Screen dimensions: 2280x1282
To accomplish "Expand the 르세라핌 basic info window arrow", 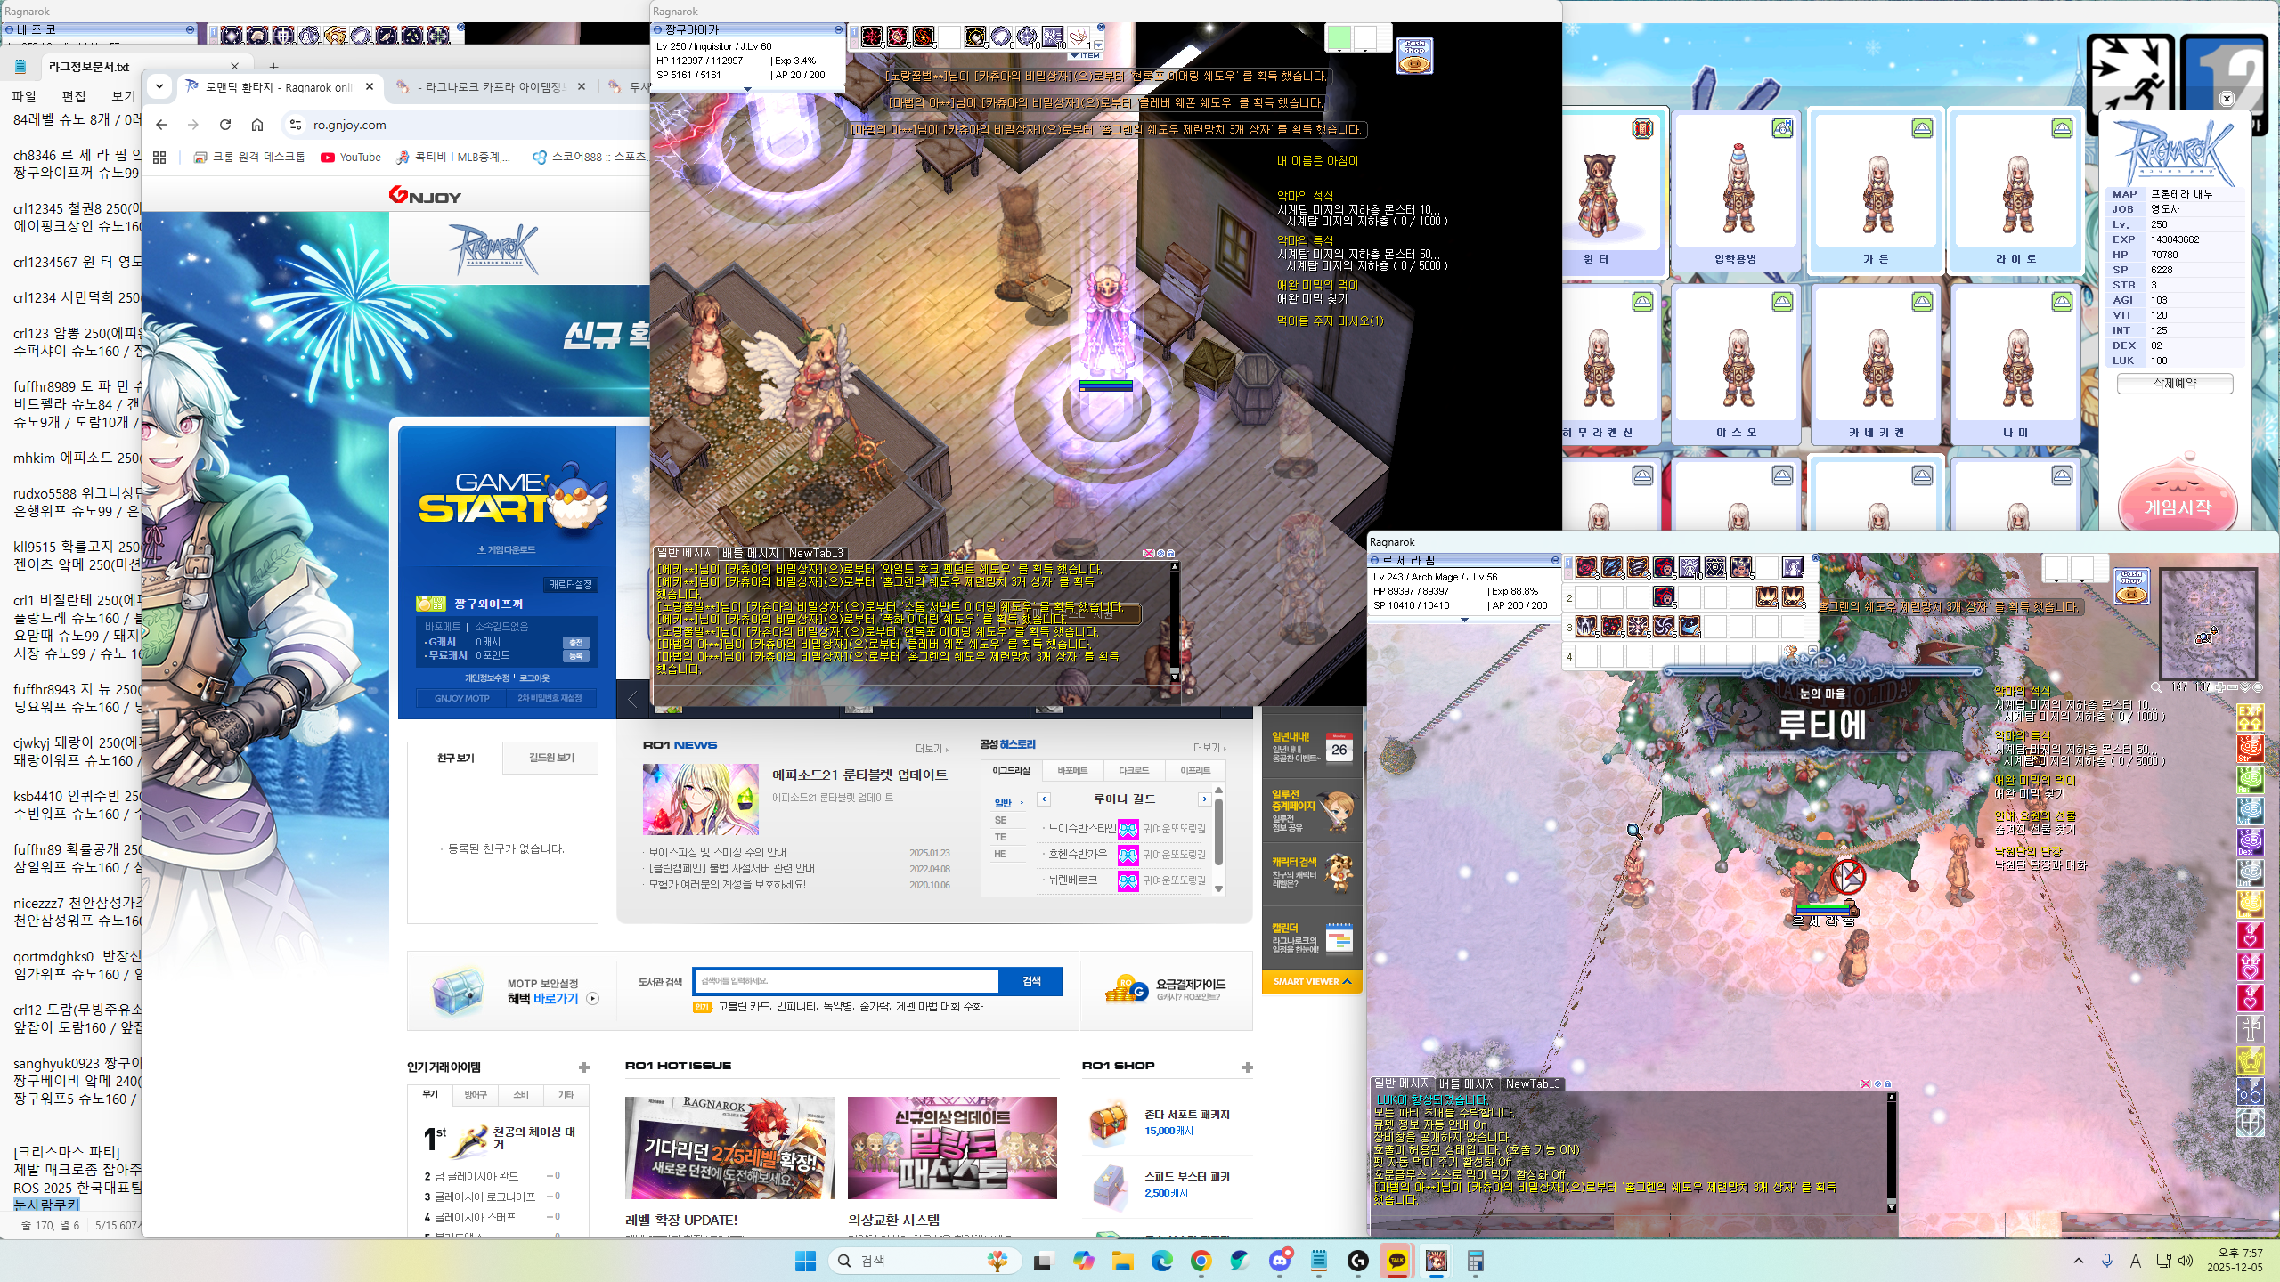I will (1464, 620).
